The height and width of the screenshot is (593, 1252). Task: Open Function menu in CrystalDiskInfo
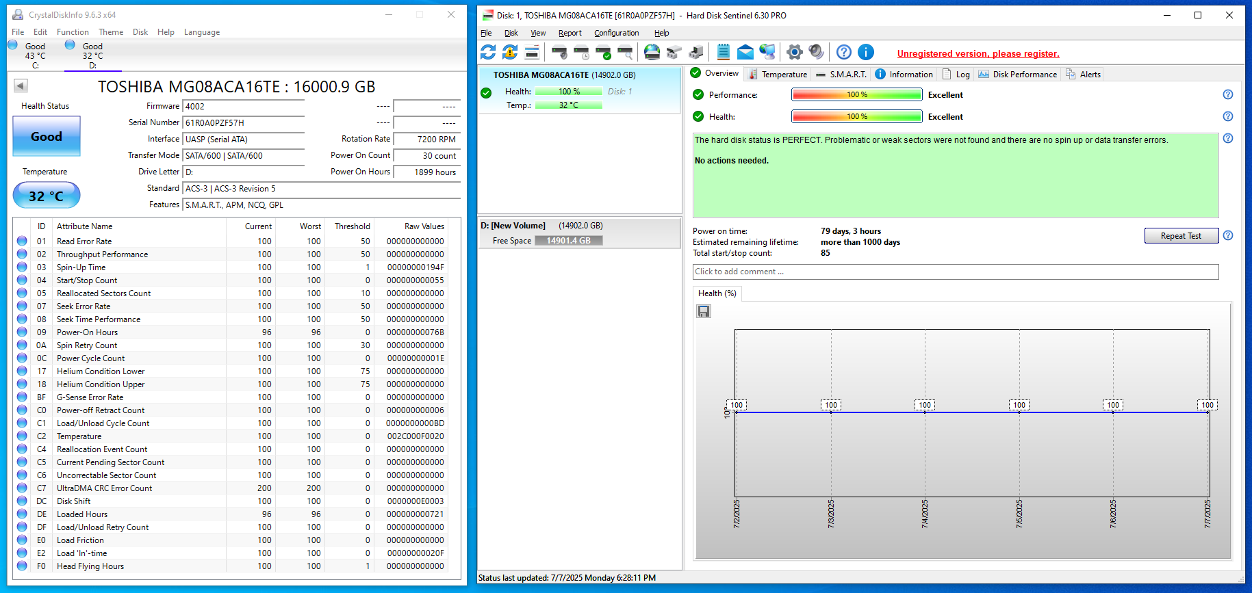click(x=73, y=32)
